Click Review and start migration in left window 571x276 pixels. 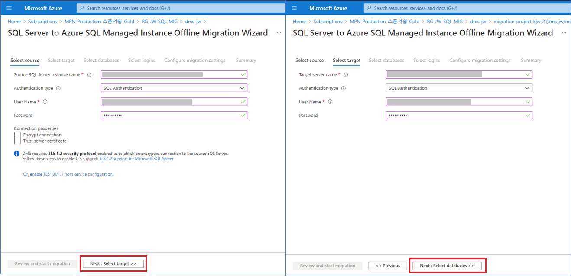click(42, 263)
